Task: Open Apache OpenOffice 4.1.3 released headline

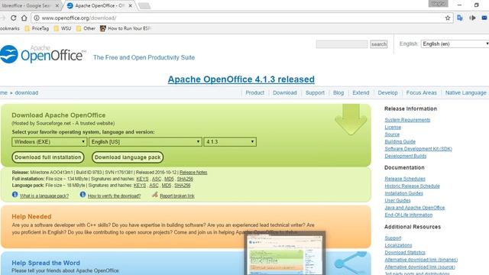Action: pyautogui.click(x=241, y=79)
